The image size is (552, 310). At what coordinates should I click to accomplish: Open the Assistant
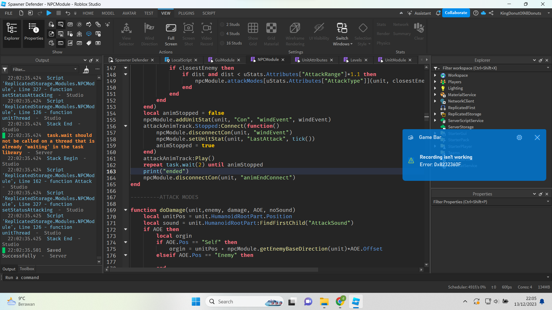pyautogui.click(x=420, y=13)
